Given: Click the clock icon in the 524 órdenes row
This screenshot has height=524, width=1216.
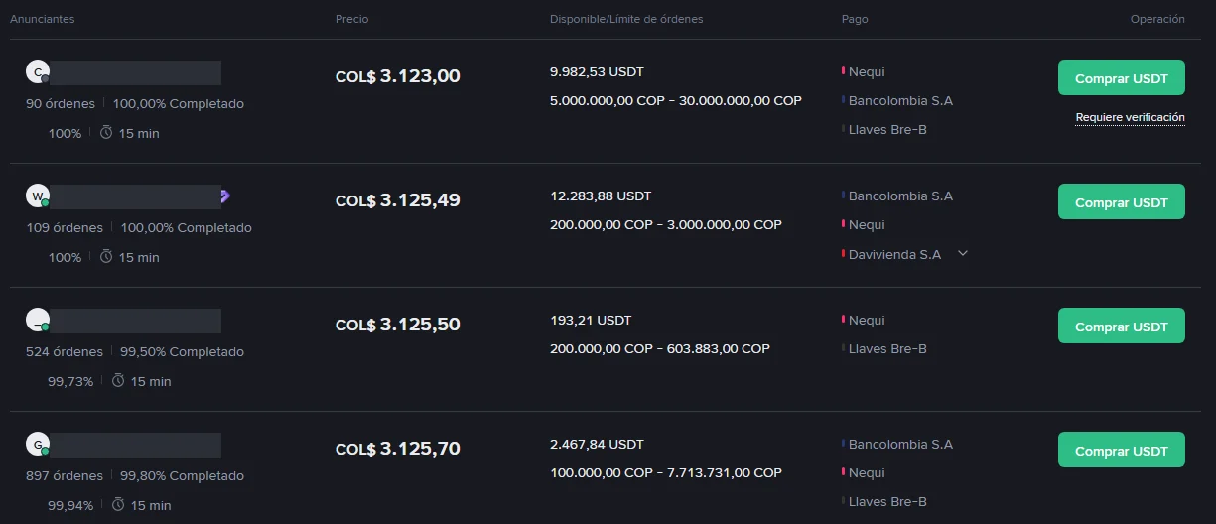Looking at the screenshot, I should 118,380.
